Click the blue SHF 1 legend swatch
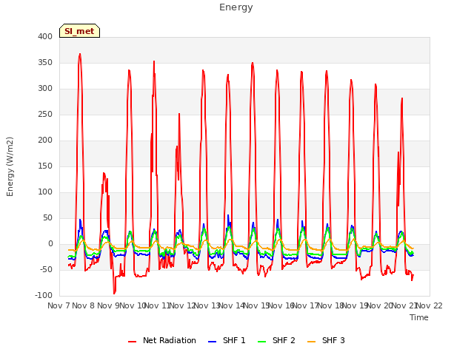Screen dimensions: 474x355 pyautogui.click(x=213, y=342)
